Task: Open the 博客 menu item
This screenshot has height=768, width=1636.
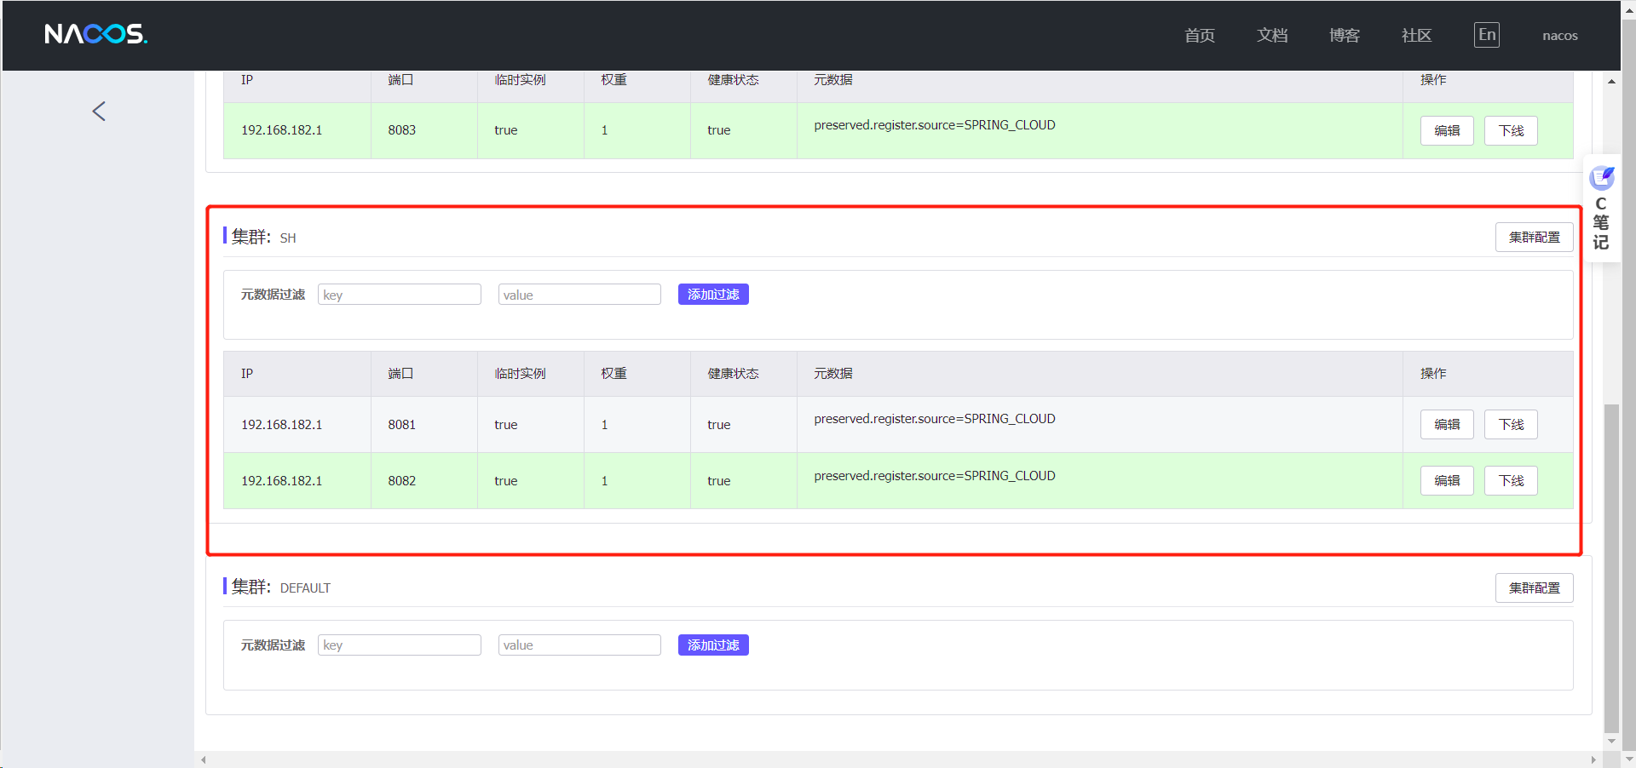Action: pyautogui.click(x=1345, y=35)
